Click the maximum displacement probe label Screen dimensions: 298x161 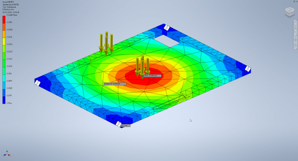153,76
